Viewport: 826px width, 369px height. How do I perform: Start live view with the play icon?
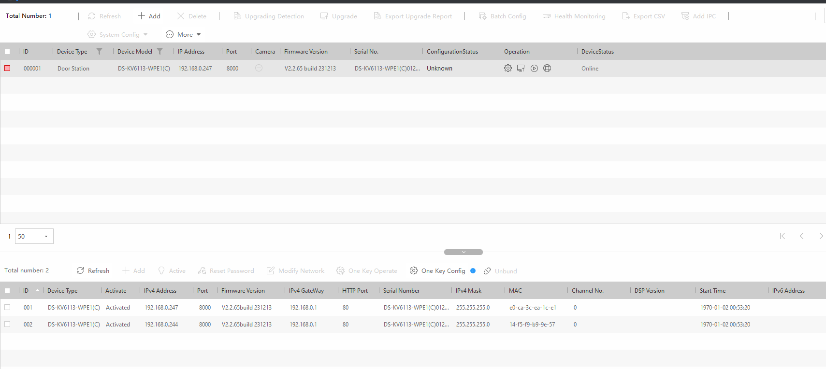[x=534, y=69]
